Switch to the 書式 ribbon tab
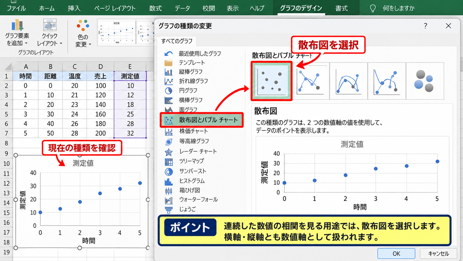Screen dimensions: 463x261 pyautogui.click(x=341, y=8)
